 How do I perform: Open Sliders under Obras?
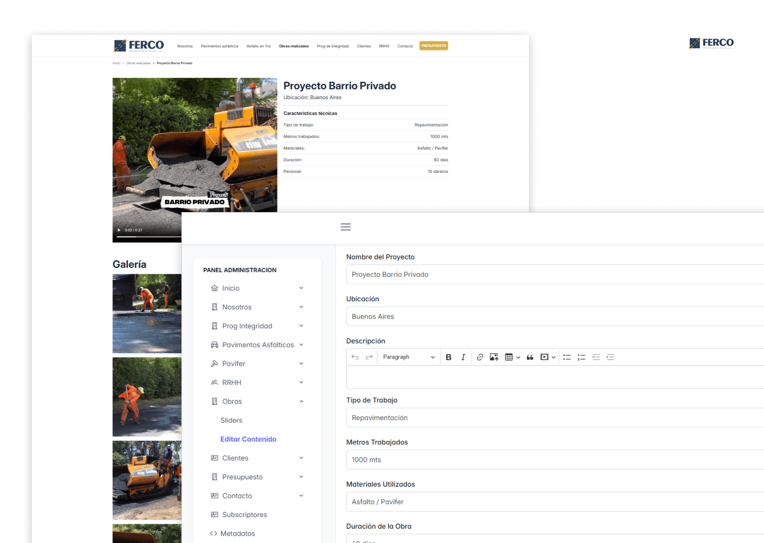(x=231, y=421)
